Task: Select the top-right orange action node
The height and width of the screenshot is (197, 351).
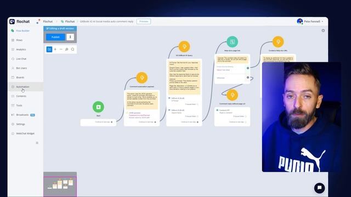Action: click(x=278, y=42)
